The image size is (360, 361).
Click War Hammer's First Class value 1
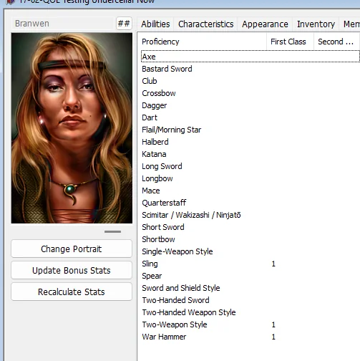pos(273,337)
